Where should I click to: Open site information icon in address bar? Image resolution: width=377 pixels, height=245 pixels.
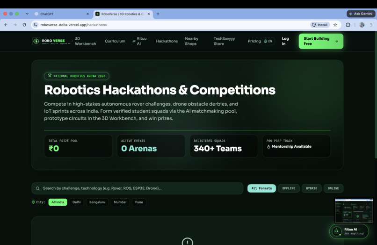point(36,25)
